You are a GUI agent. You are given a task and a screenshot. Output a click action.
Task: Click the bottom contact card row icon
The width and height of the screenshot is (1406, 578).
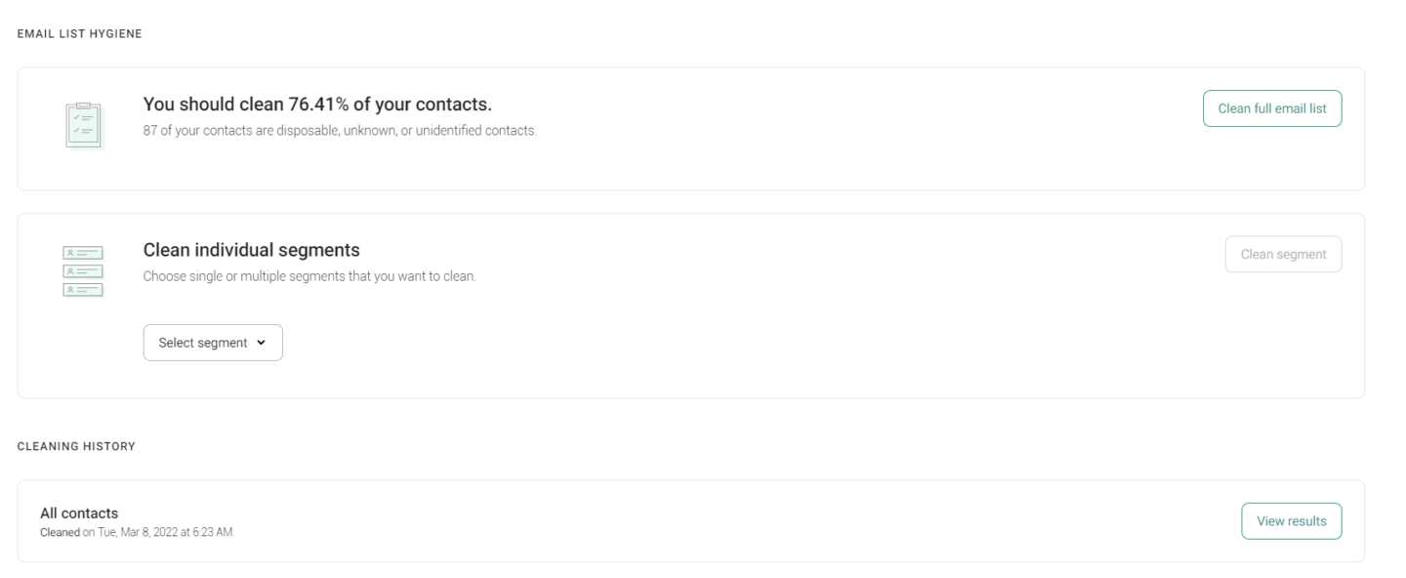coord(82,289)
